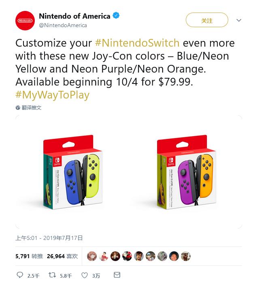The width and height of the screenshot is (257, 289).
Task: Retweet using the retweet arrows icon
Action: (x=52, y=275)
